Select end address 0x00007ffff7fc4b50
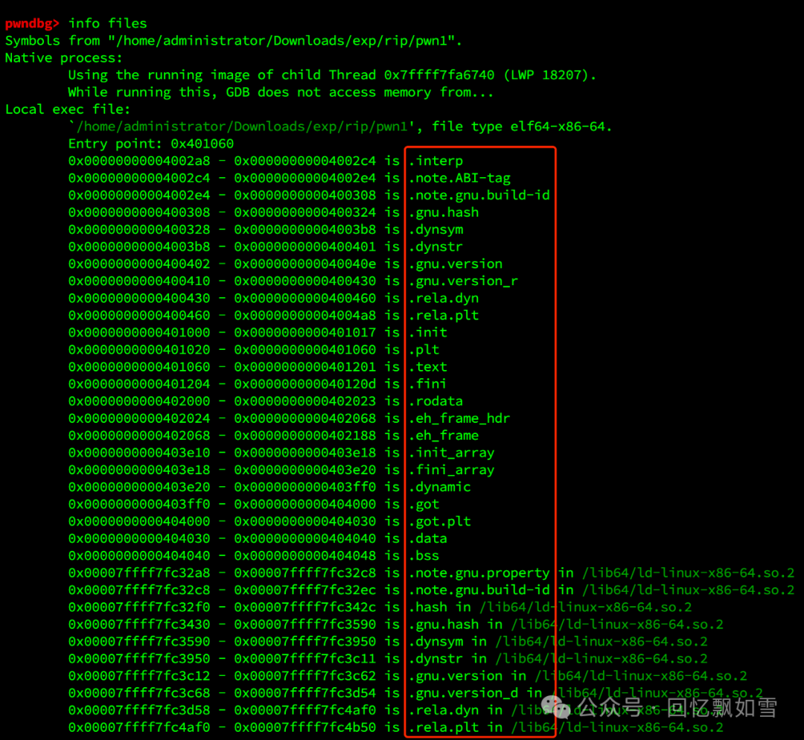This screenshot has height=740, width=804. pyautogui.click(x=305, y=727)
